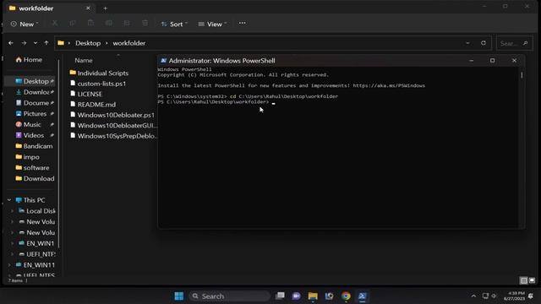Select the LICENSE file
The height and width of the screenshot is (304, 541).
(x=86, y=94)
